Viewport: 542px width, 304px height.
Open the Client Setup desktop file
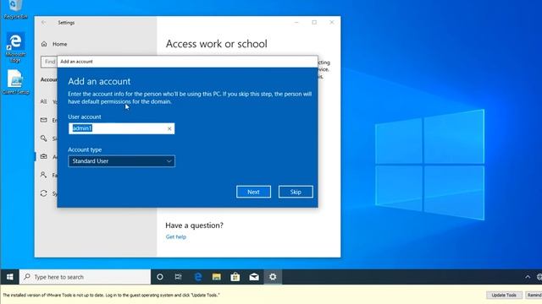click(x=15, y=82)
